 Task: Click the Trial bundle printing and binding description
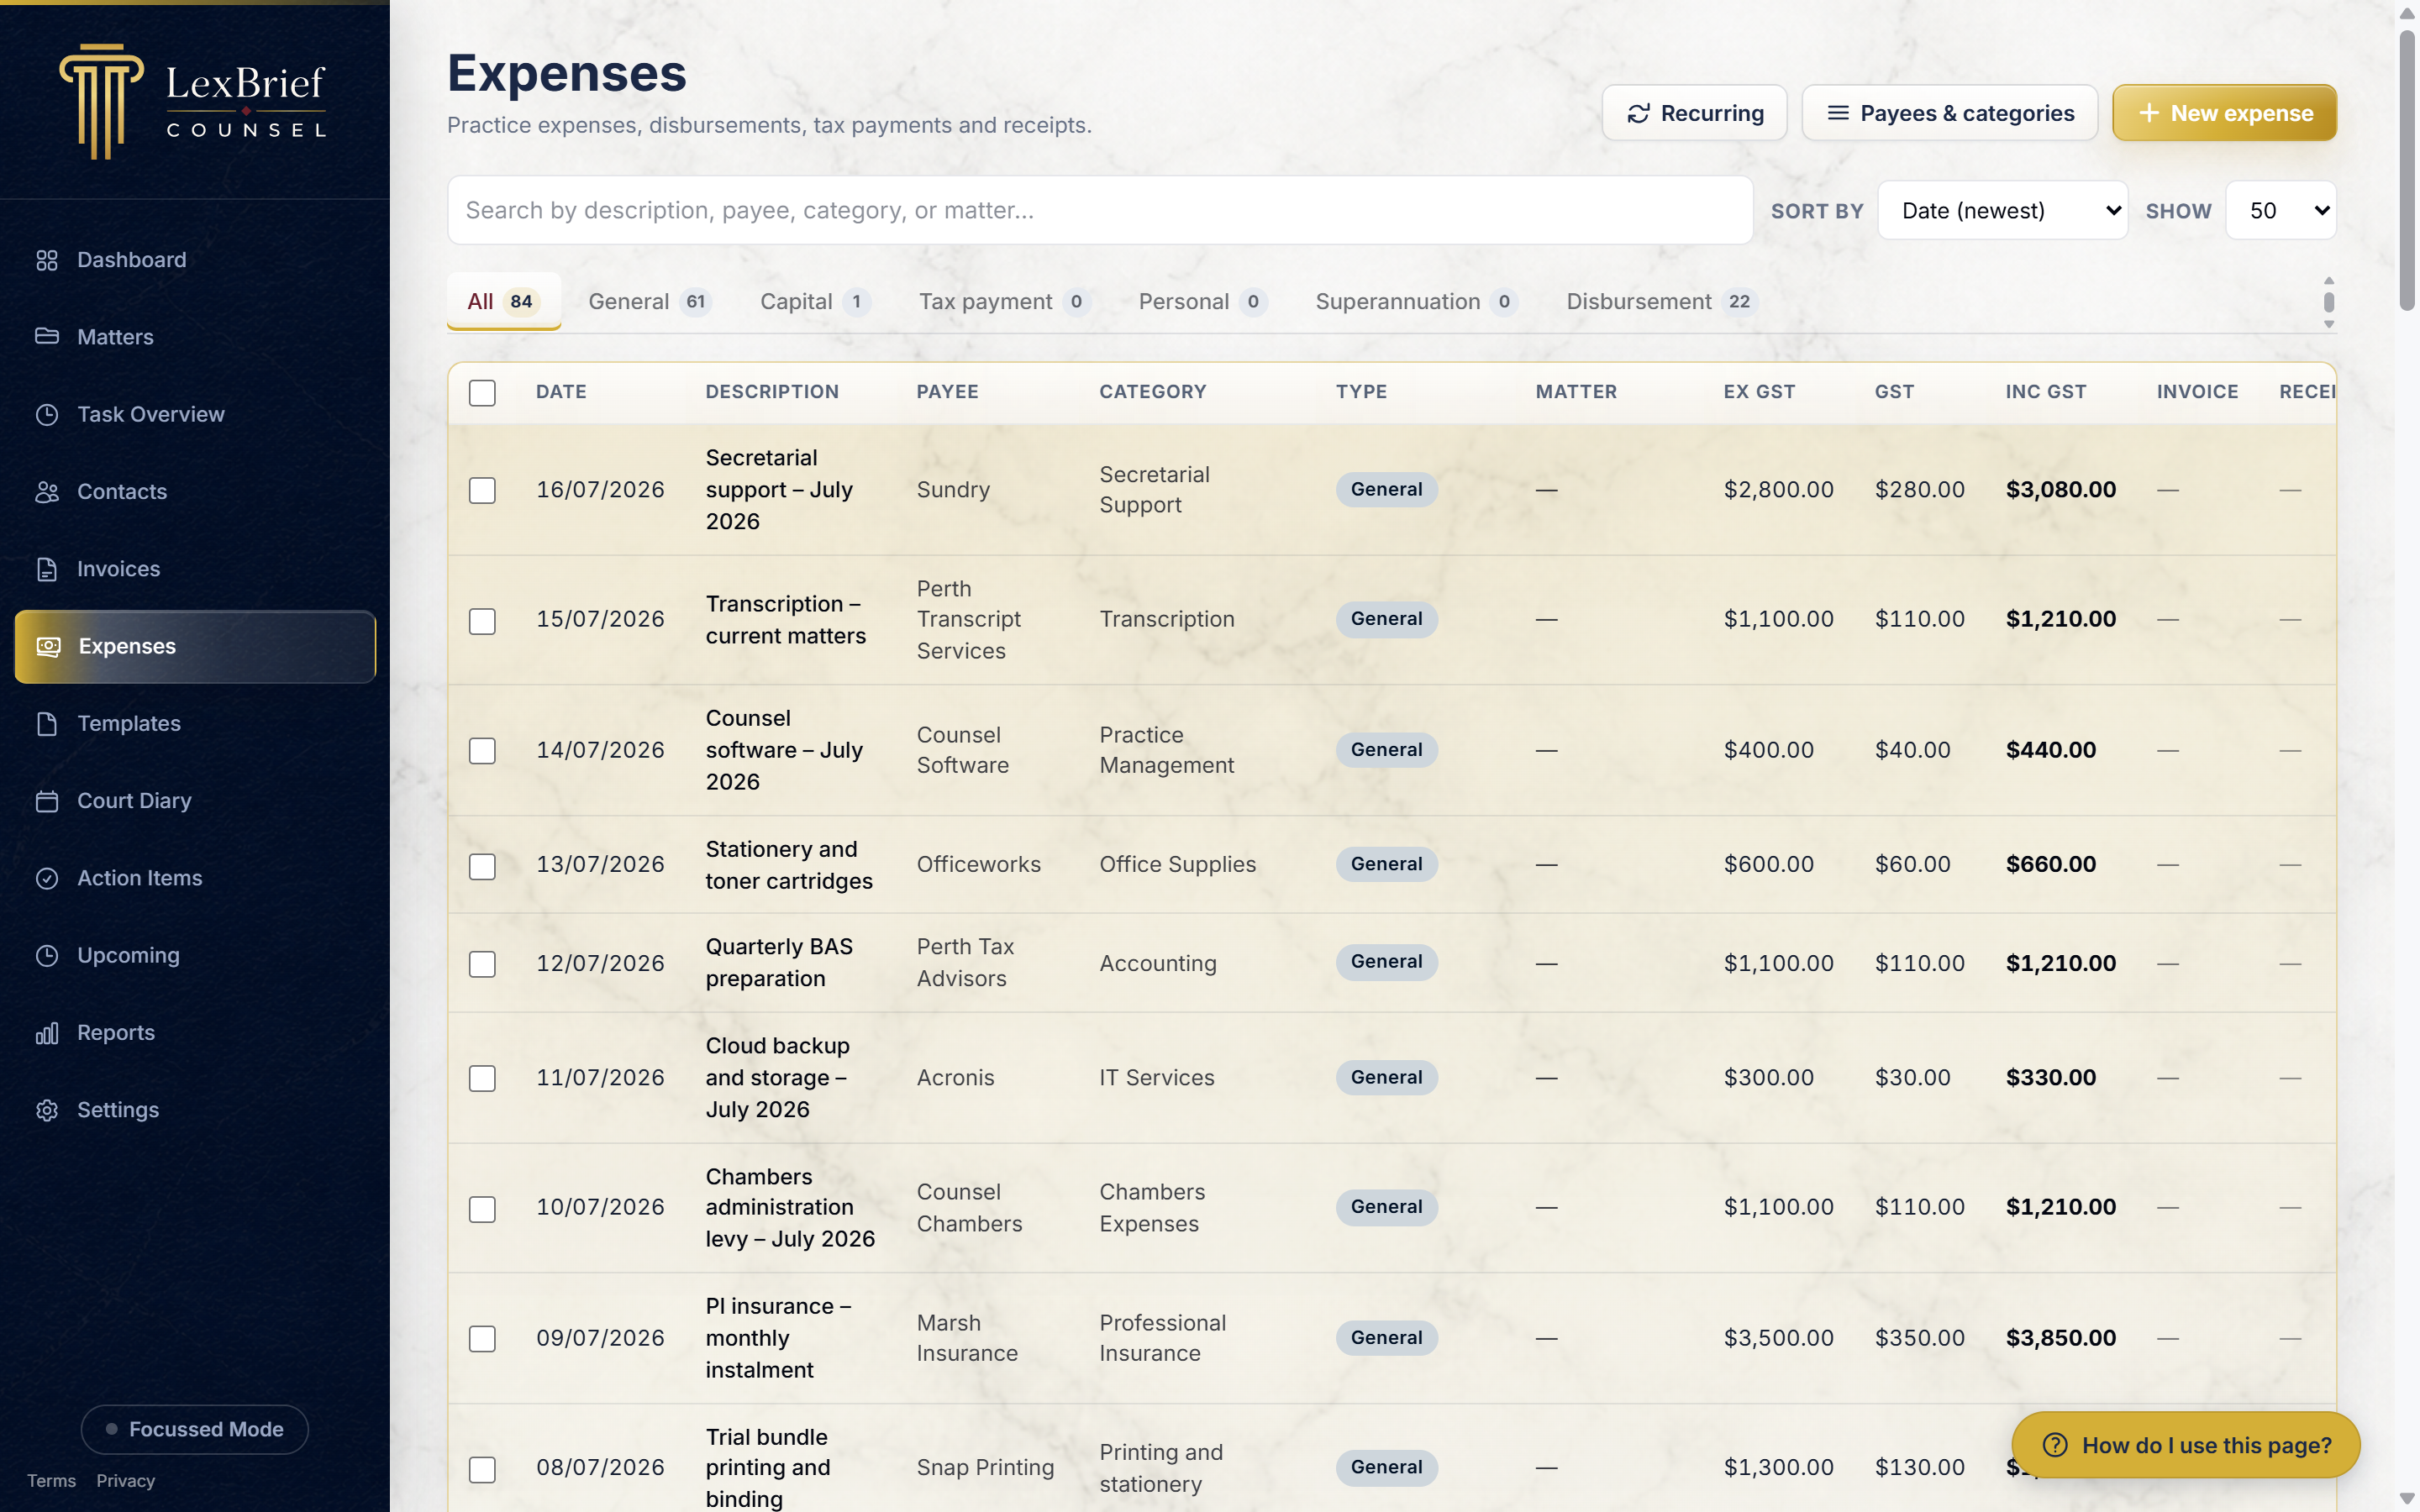[768, 1468]
